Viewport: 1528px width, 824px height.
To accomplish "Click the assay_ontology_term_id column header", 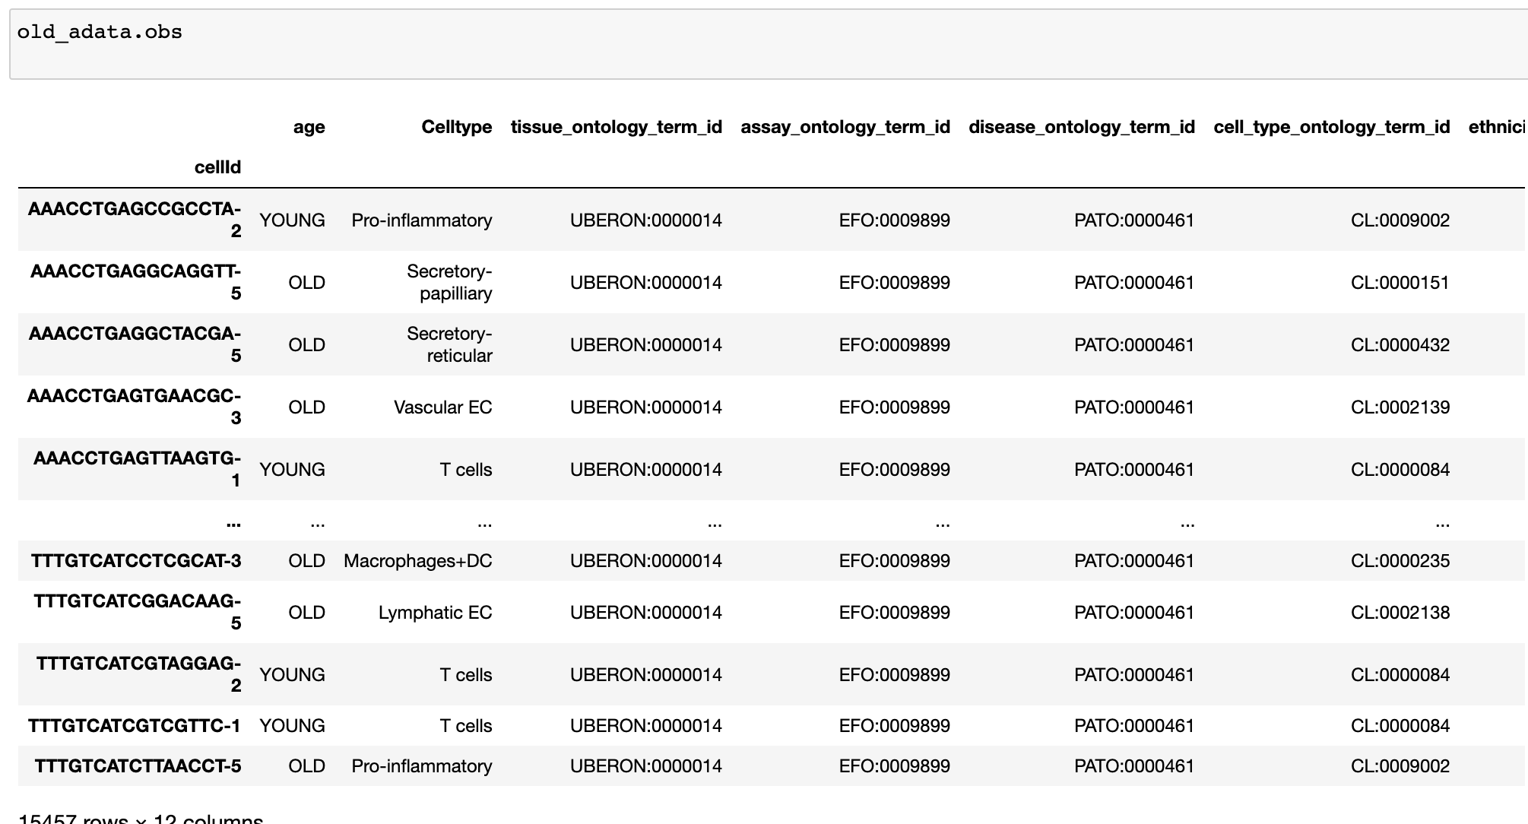I will pos(845,127).
